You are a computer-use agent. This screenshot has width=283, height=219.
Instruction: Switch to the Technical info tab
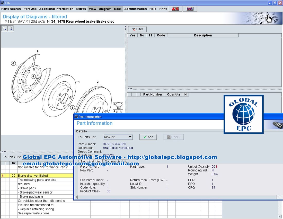(x=90, y=161)
